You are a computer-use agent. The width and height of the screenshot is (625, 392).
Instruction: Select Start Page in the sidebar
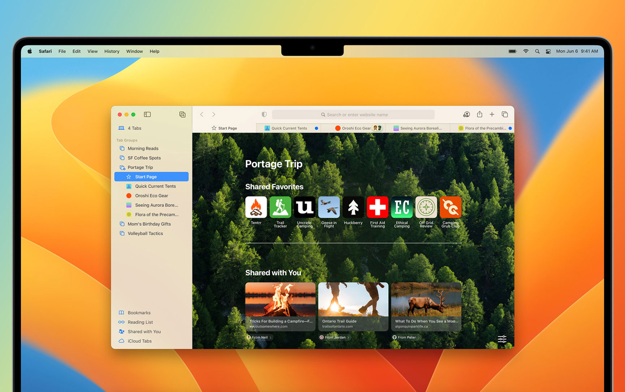tap(151, 177)
